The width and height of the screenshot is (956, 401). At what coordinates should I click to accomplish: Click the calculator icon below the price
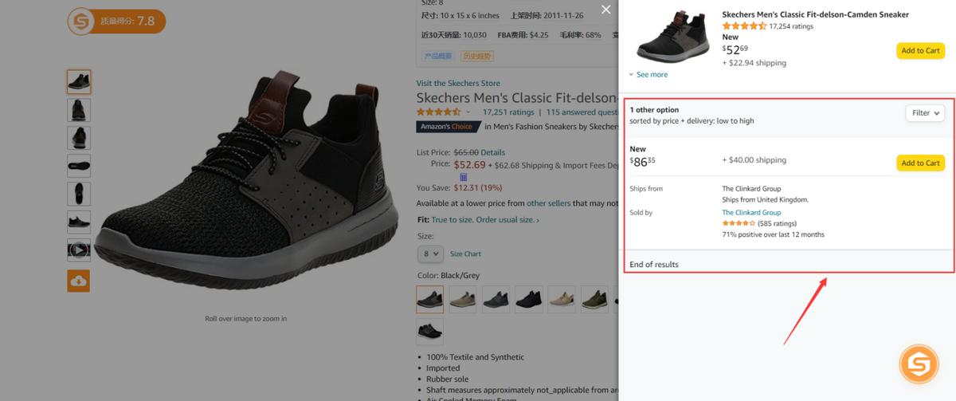pos(463,177)
